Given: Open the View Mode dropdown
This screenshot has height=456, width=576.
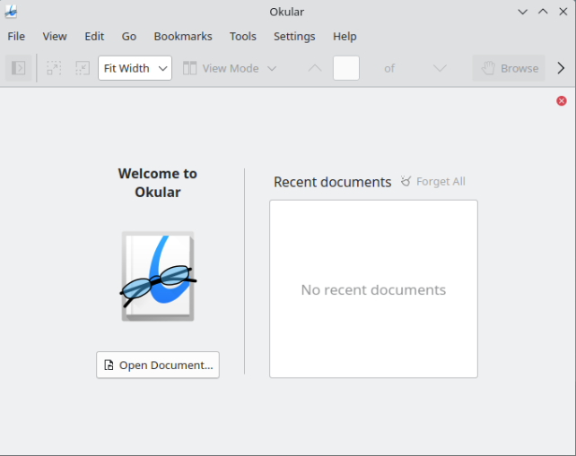Looking at the screenshot, I should (230, 68).
